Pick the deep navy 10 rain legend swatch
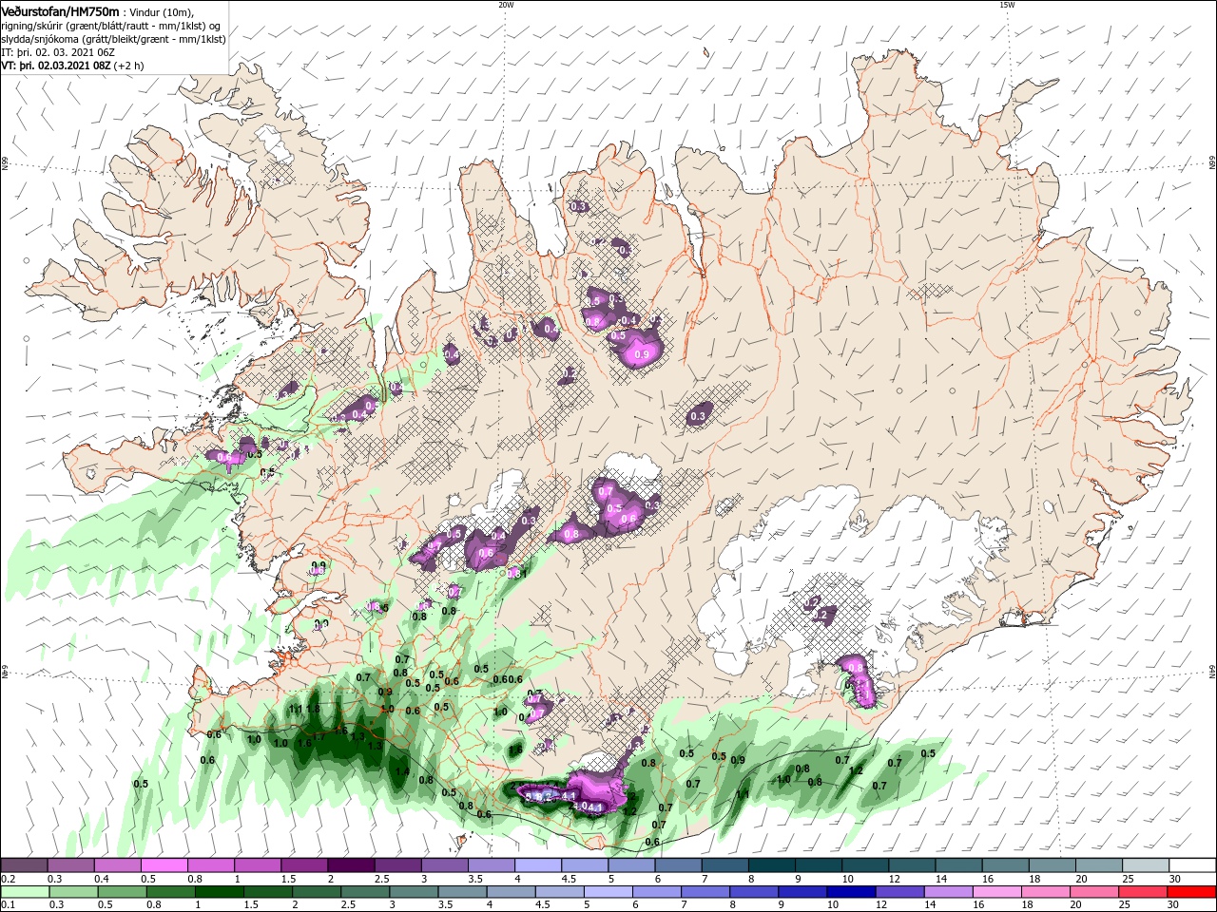The height and width of the screenshot is (912, 1217). click(850, 892)
